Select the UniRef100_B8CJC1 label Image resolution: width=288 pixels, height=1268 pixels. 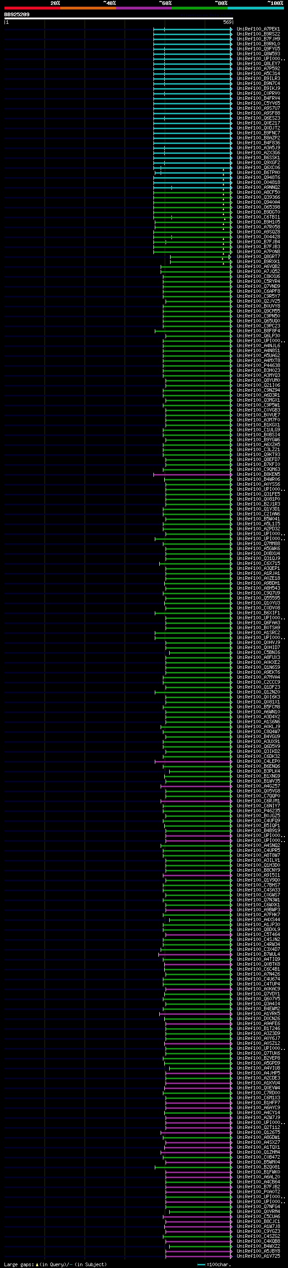[258, 1221]
